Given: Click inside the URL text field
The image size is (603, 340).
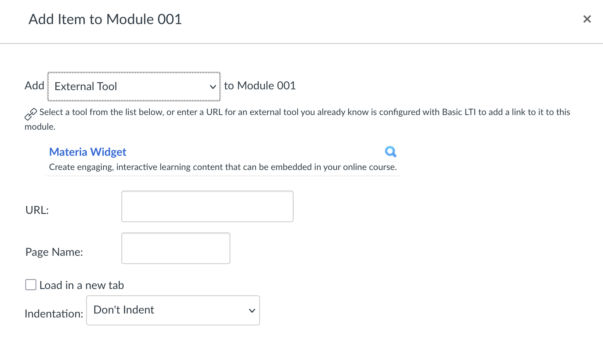Looking at the screenshot, I should tap(207, 206).
